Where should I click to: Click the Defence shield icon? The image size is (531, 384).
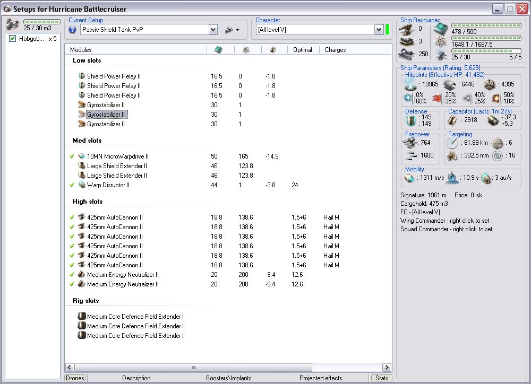[411, 120]
